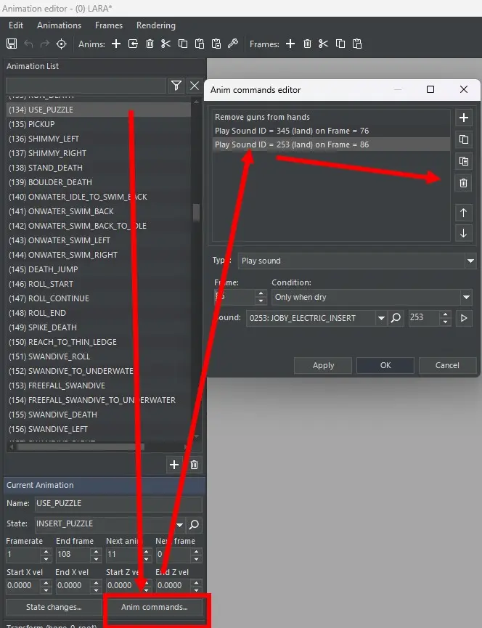Screen dimensions: 482x628
Task: Move the selected anim command up
Action: pyautogui.click(x=464, y=212)
